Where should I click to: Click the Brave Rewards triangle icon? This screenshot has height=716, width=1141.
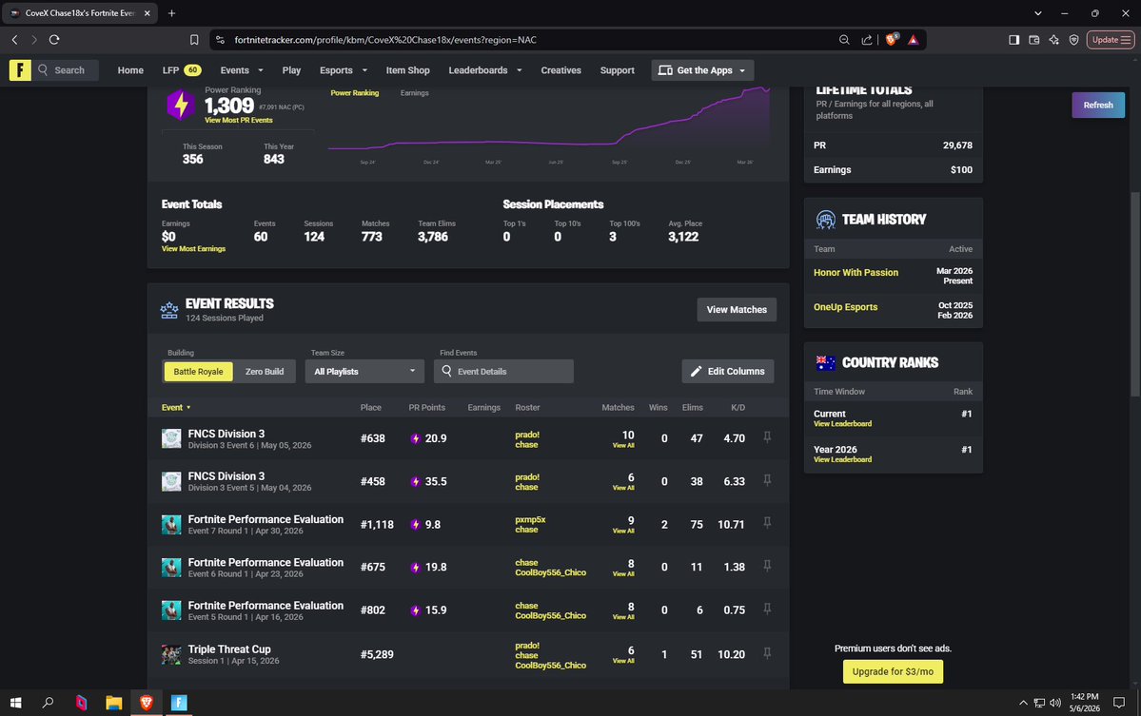click(914, 40)
